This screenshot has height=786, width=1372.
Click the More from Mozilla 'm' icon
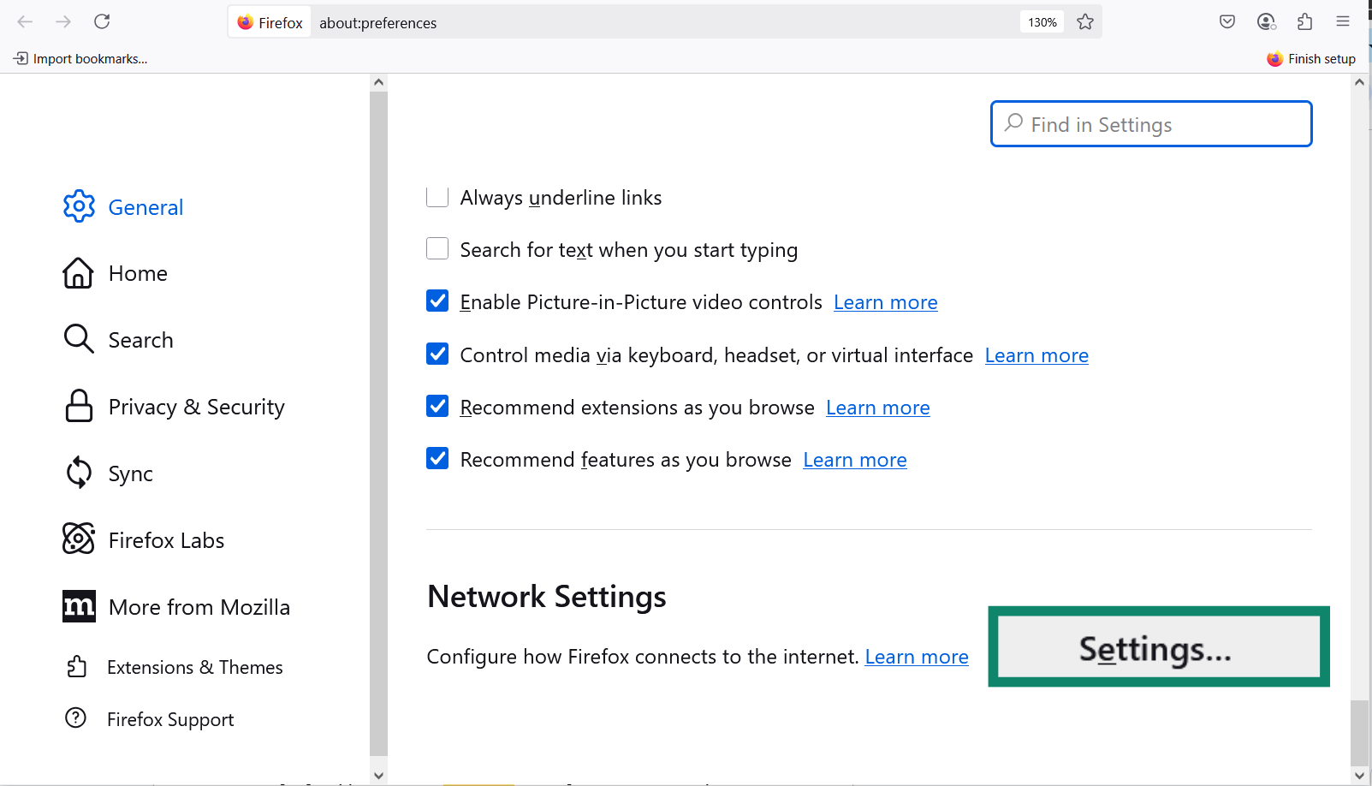[78, 606]
